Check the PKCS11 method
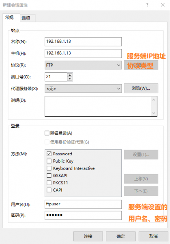 [49, 183]
